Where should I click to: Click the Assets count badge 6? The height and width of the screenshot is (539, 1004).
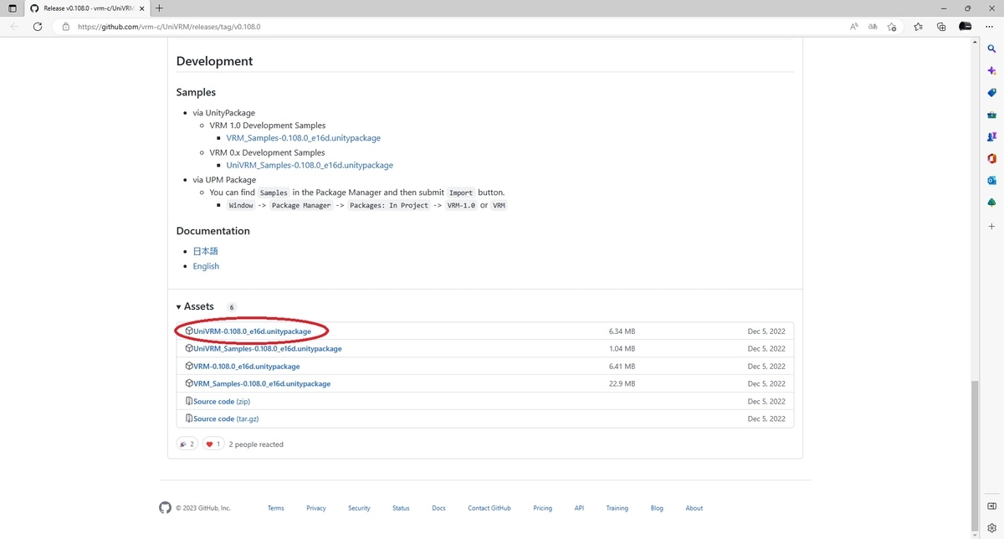[x=232, y=307]
